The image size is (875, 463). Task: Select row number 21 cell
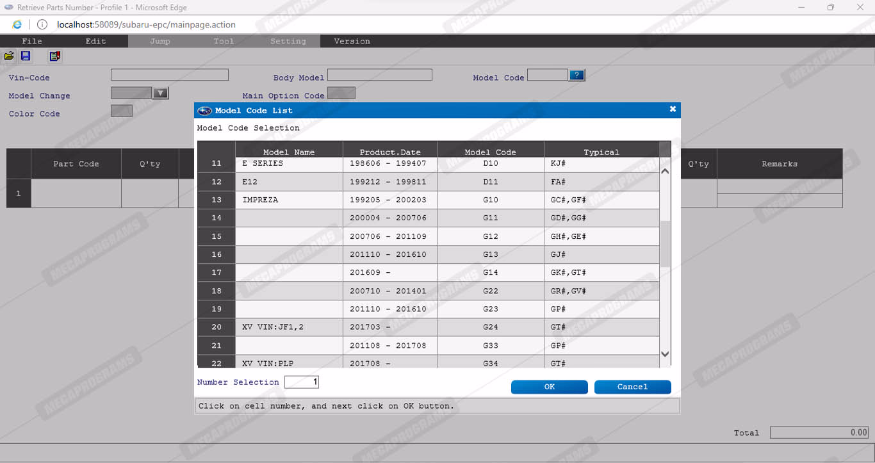[217, 346]
